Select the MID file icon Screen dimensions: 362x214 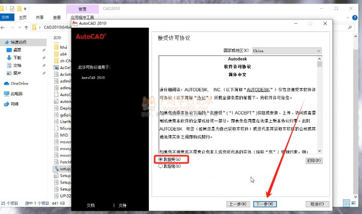[x=56, y=135]
